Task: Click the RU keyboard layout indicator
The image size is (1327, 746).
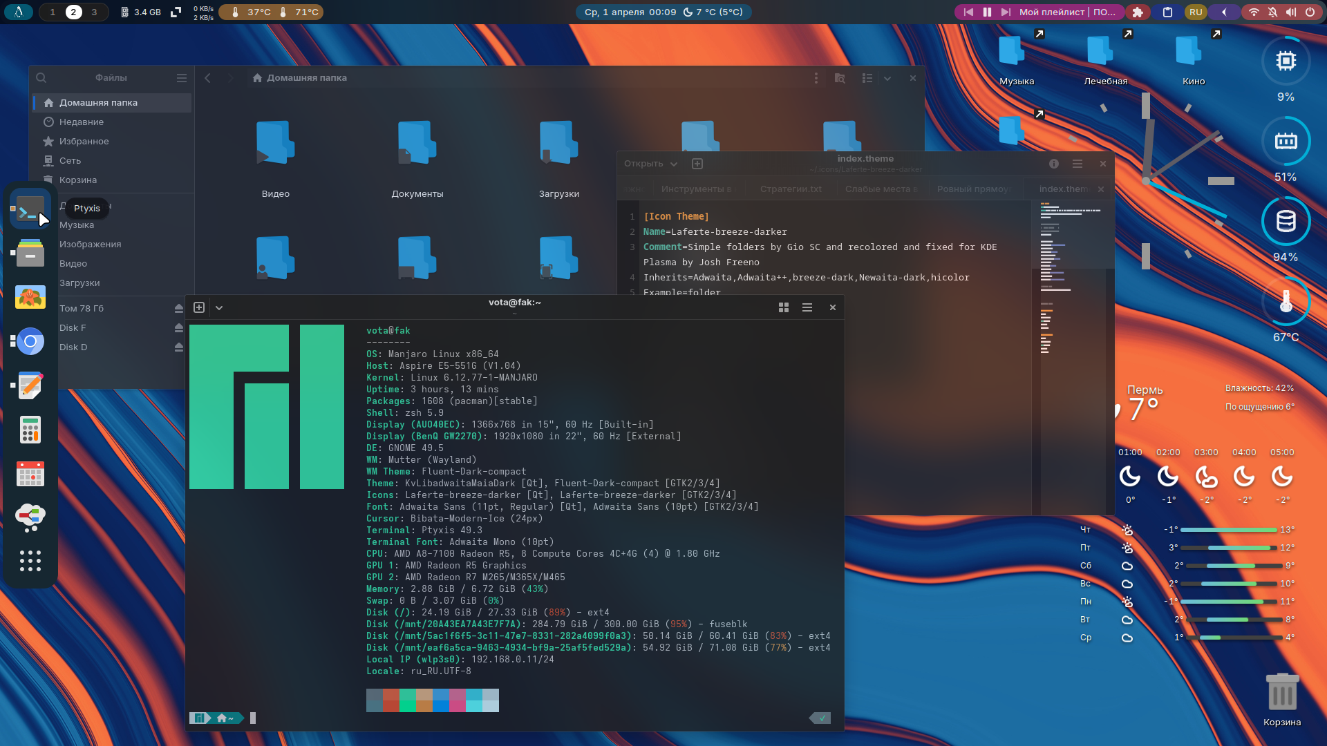Action: (1196, 12)
